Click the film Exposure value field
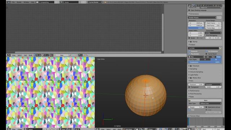The height and width of the screenshot is (130, 231). (x=196, y=84)
